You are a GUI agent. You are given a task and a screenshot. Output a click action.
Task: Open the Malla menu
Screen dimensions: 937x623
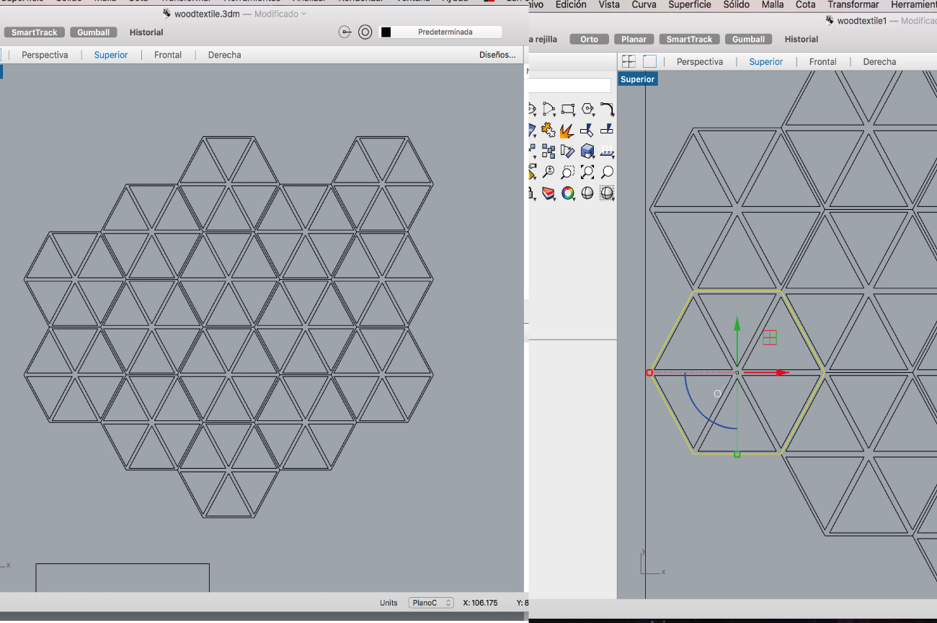click(x=773, y=4)
